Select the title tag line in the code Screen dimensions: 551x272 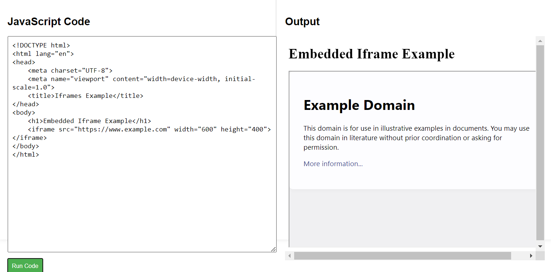[85, 95]
